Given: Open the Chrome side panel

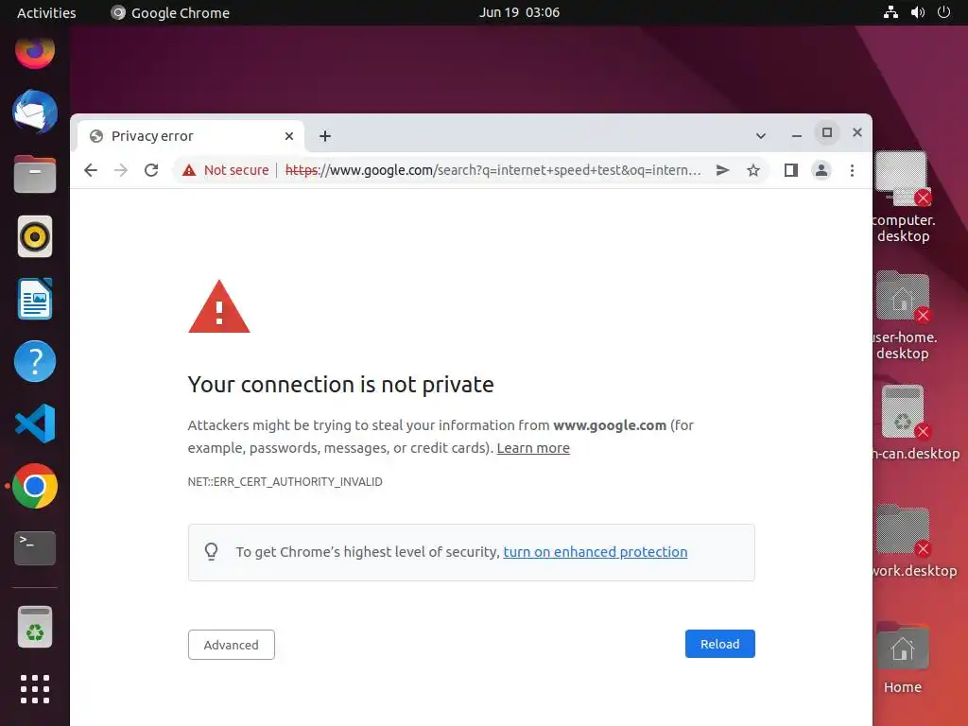Looking at the screenshot, I should point(791,170).
